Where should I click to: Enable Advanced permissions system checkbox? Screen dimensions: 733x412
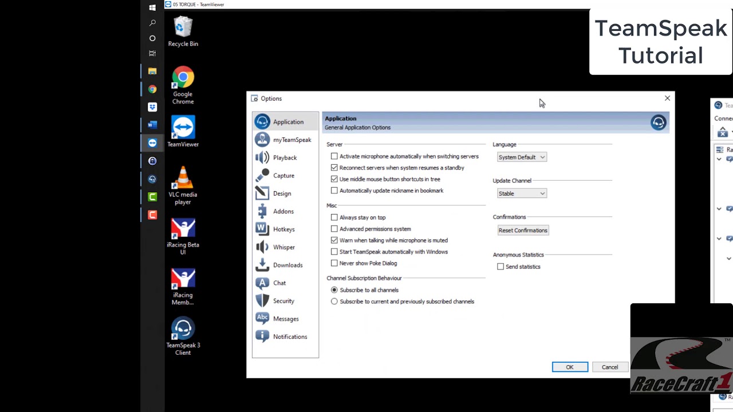(334, 229)
